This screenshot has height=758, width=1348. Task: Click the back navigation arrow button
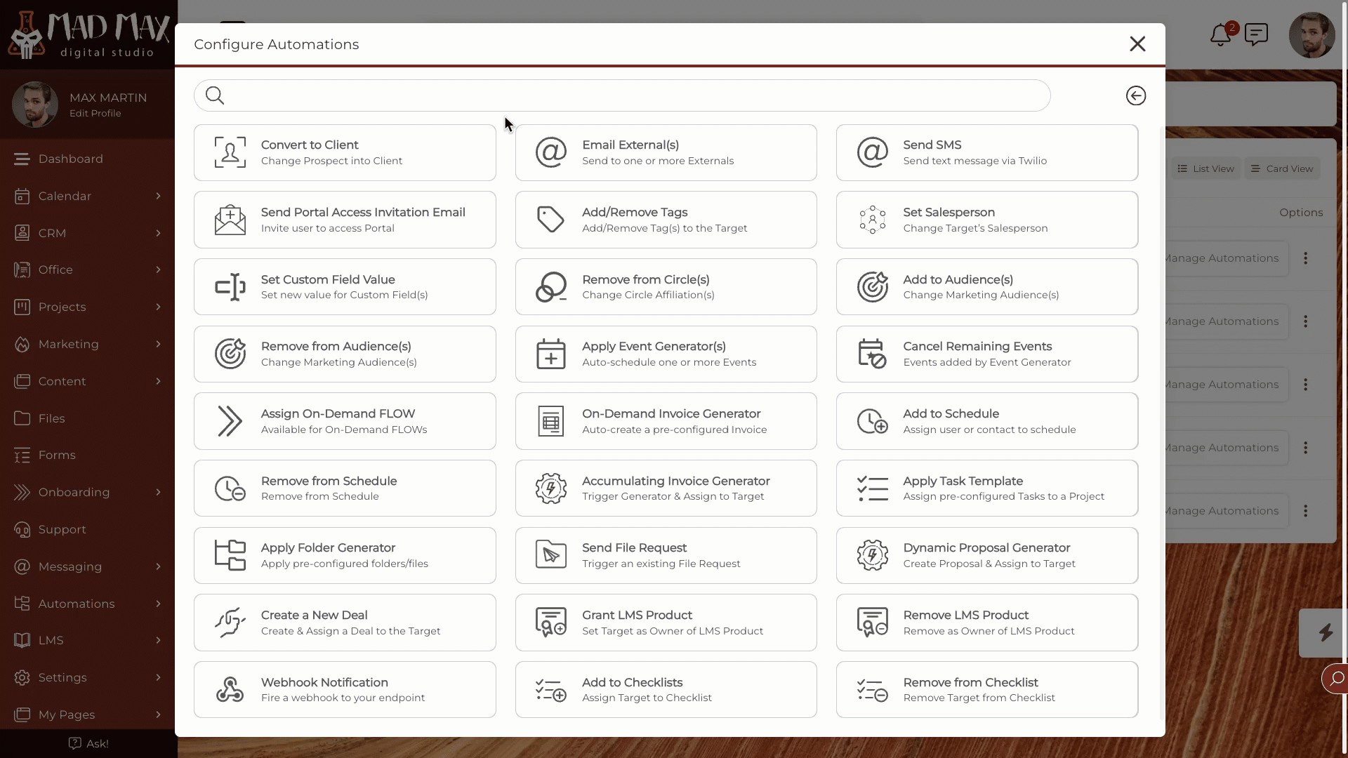click(1136, 95)
